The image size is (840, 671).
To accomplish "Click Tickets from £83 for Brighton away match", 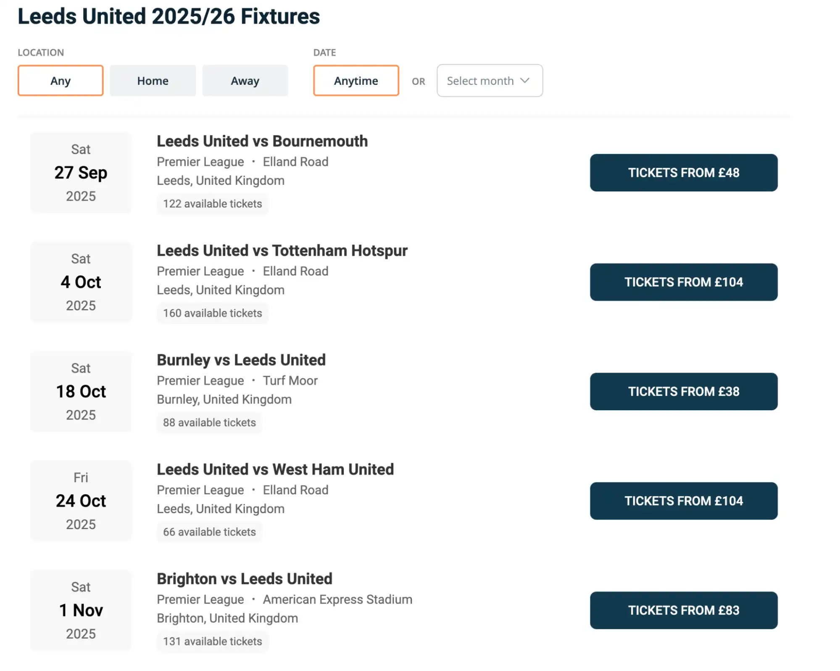I will click(x=683, y=611).
